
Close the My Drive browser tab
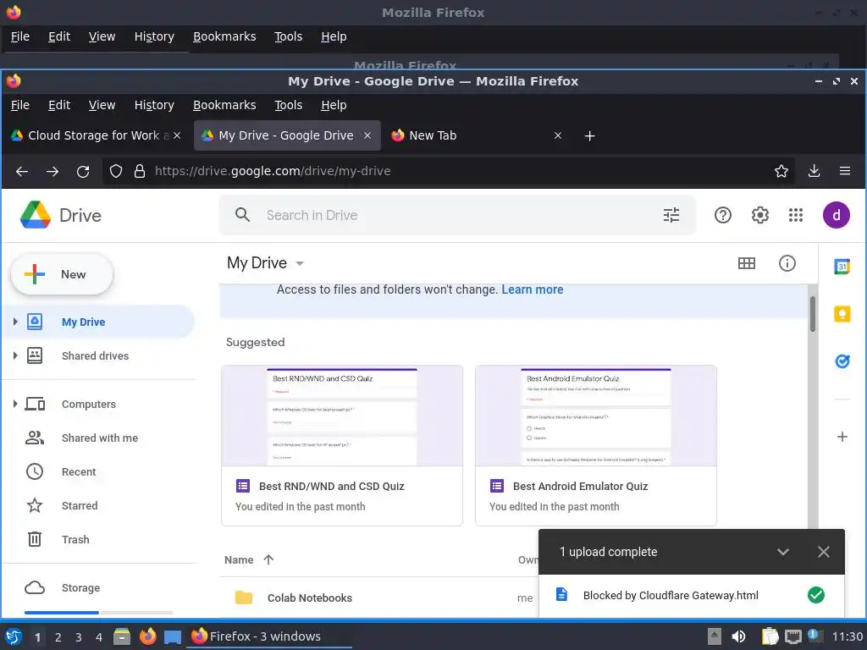tap(367, 135)
